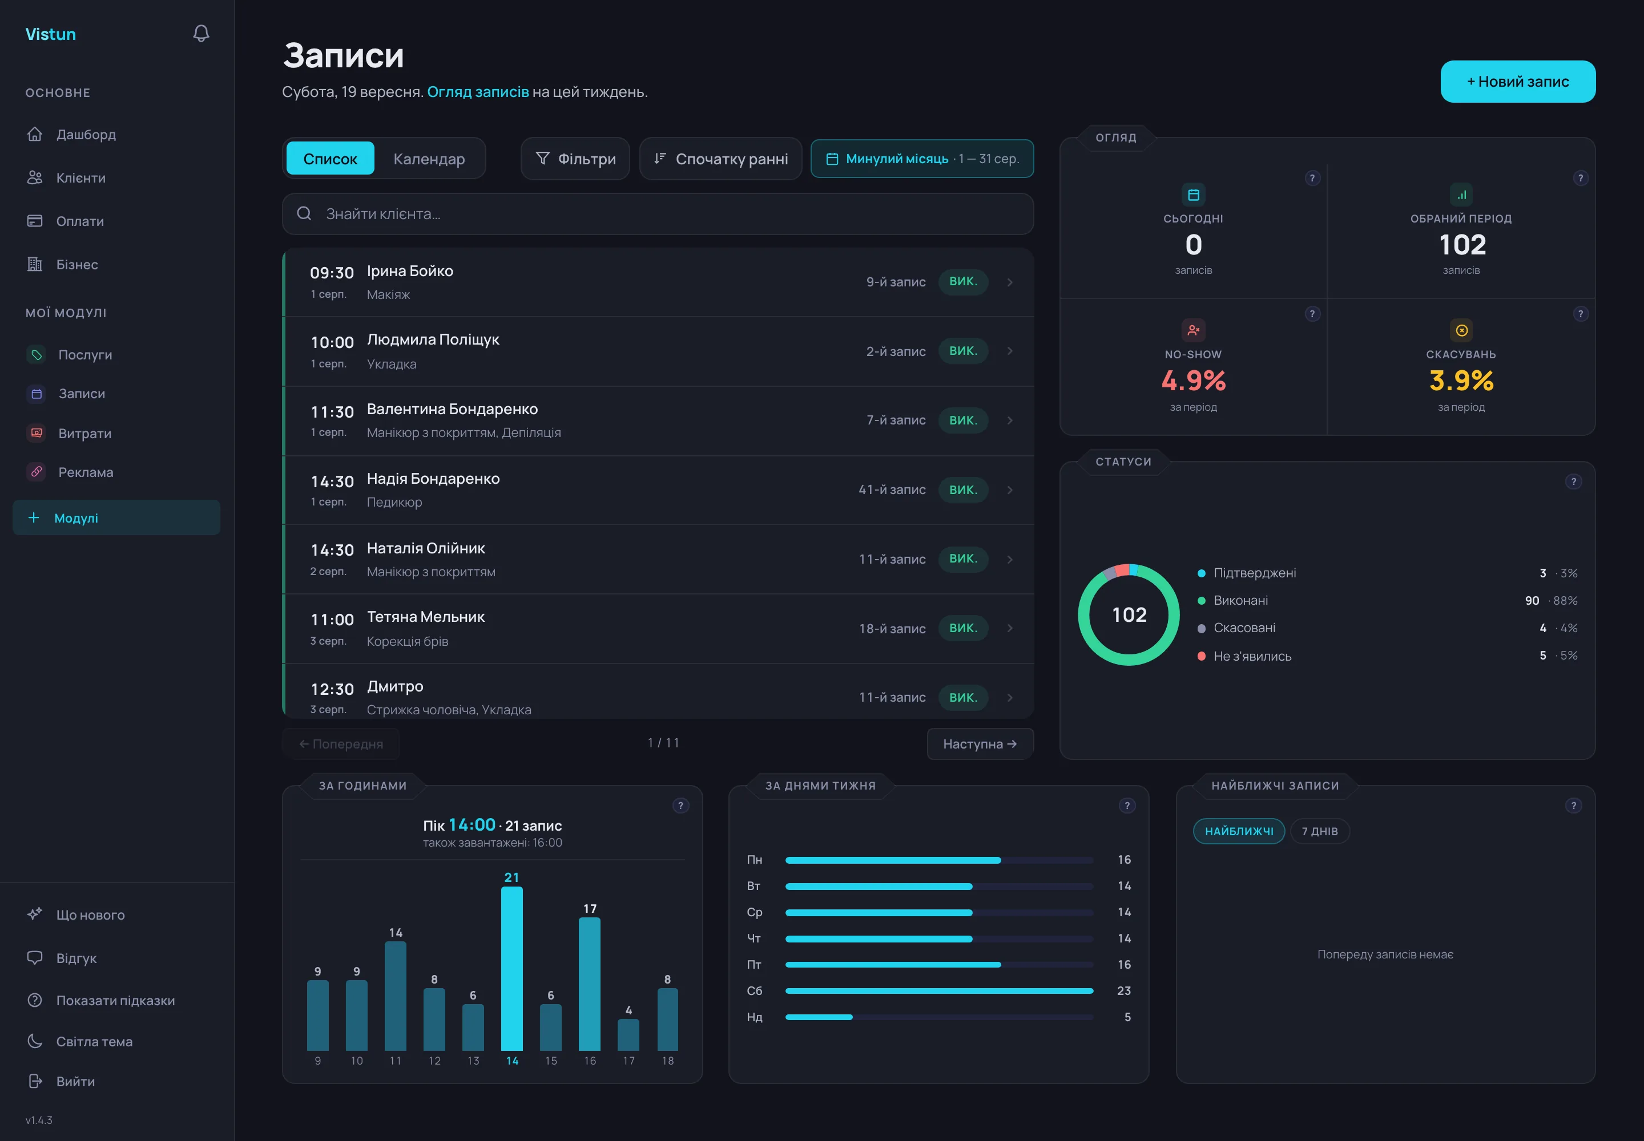
Task: Expand Валентина Бондаренко record chevron
Action: tap(1009, 420)
